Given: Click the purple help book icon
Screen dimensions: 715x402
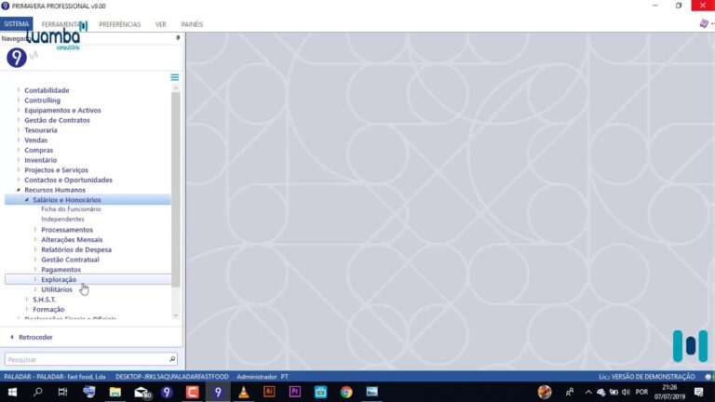Looking at the screenshot, I should [704, 23].
